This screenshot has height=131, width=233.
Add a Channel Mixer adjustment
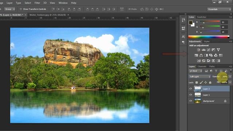pyautogui.click(x=216, y=55)
